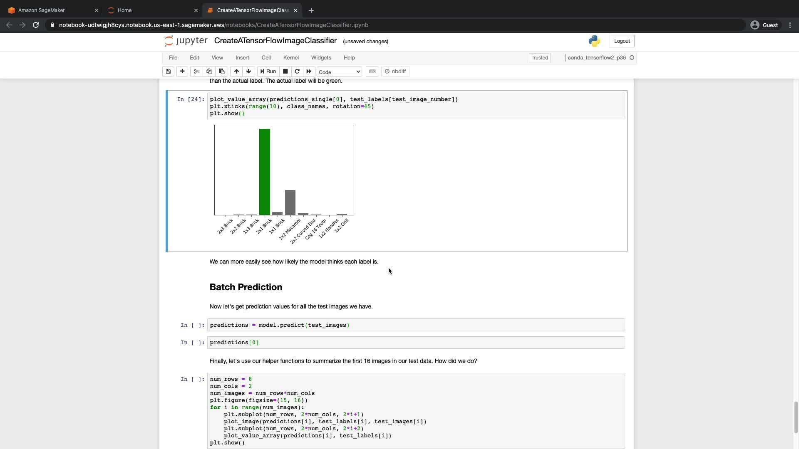Click the save notebook icon
This screenshot has height=449, width=799.
pos(168,72)
